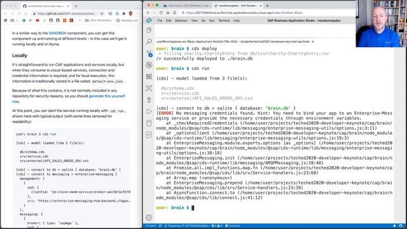
Task: Open the green diamond bookmark icon
Action: click(x=24, y=20)
